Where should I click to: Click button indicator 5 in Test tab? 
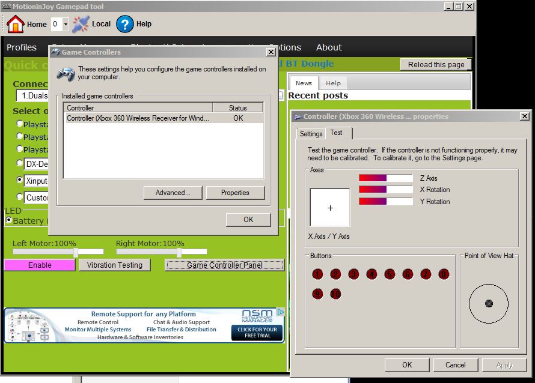tap(390, 274)
